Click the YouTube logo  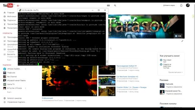[8, 5]
